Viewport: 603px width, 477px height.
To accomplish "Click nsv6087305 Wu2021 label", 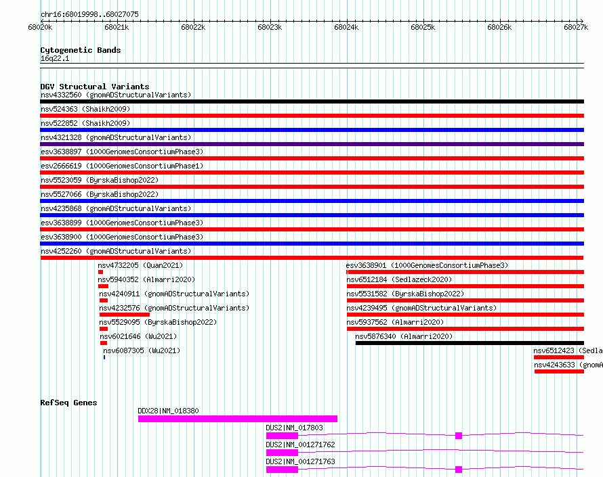I will pyautogui.click(x=142, y=350).
